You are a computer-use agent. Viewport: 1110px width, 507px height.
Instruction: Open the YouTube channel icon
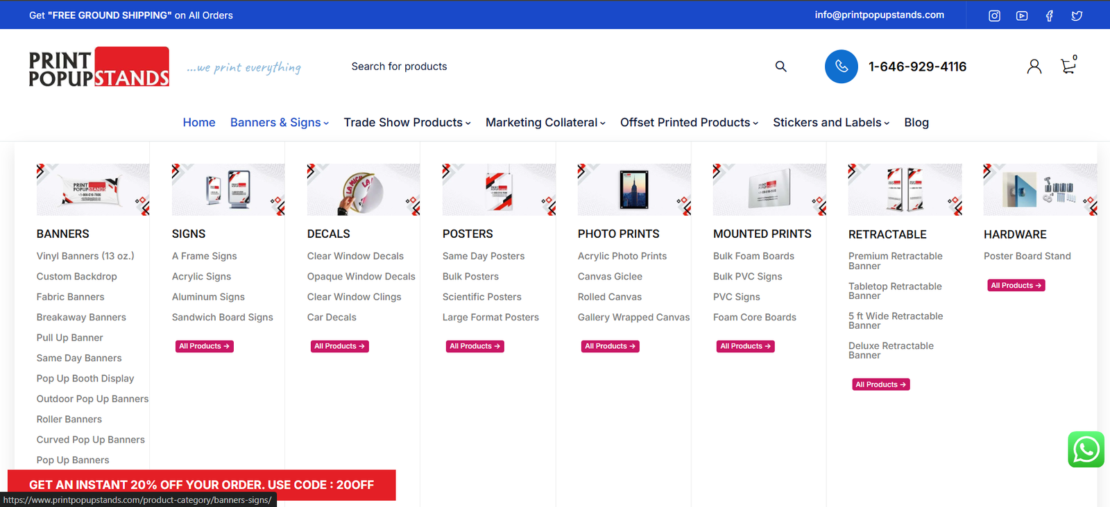point(1022,15)
